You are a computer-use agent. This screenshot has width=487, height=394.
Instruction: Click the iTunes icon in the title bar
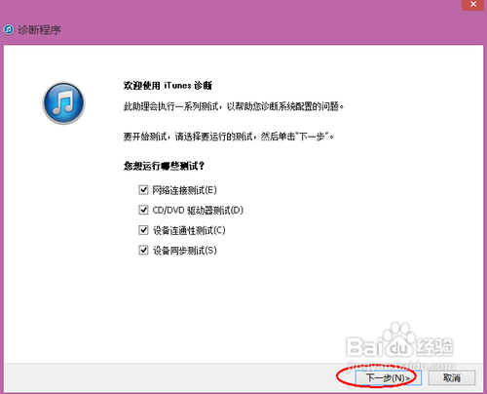pos(9,29)
